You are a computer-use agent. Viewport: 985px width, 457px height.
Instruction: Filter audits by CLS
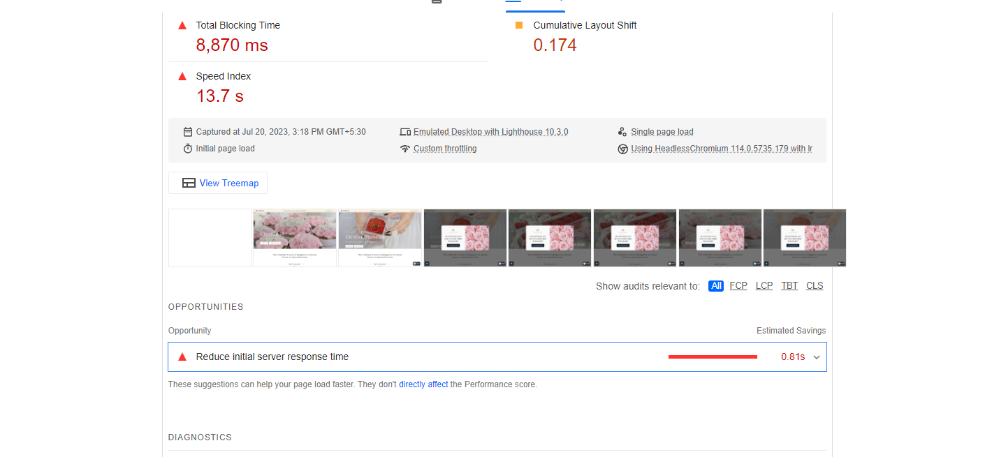click(815, 286)
